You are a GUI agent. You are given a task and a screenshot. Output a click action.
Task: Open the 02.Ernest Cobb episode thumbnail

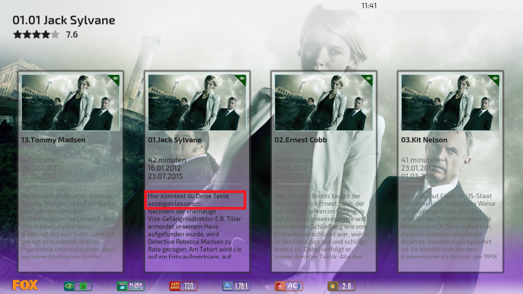coord(323,103)
